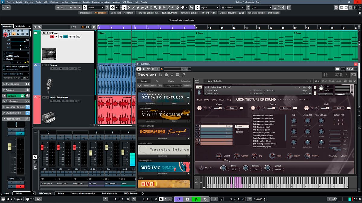Click the CLEAR button
This screenshot has width=362, height=203.
click(344, 156)
